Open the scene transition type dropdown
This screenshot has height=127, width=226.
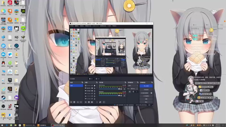pos(133,86)
